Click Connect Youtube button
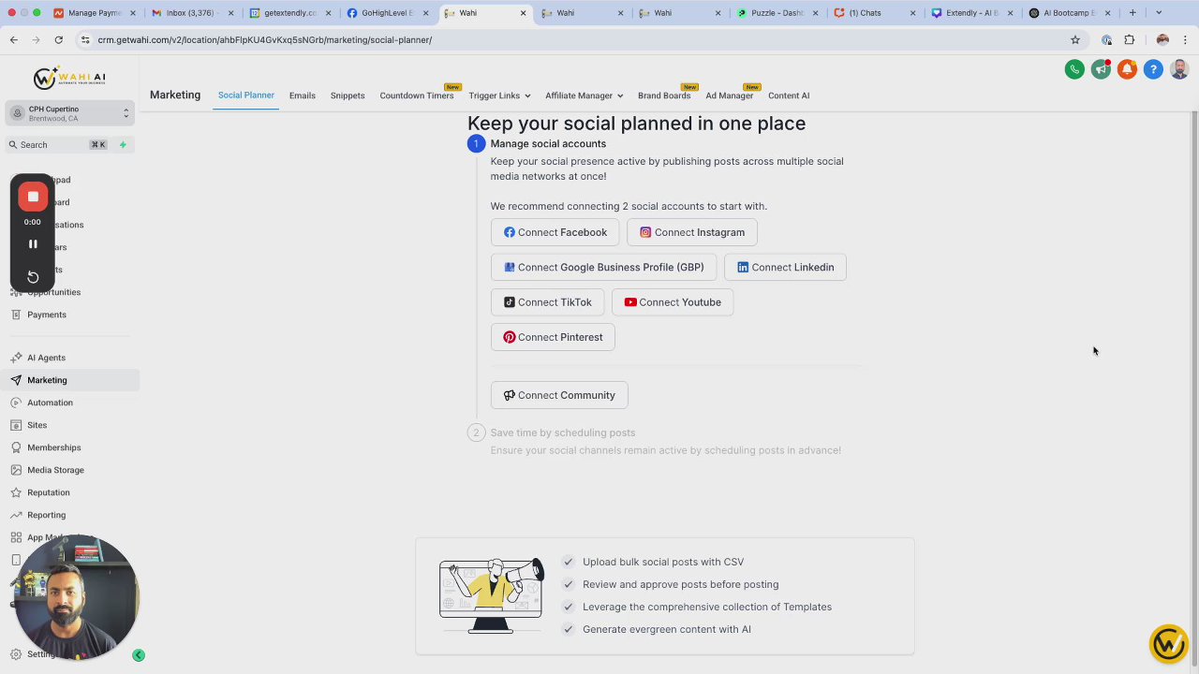The image size is (1199, 674). click(x=673, y=302)
